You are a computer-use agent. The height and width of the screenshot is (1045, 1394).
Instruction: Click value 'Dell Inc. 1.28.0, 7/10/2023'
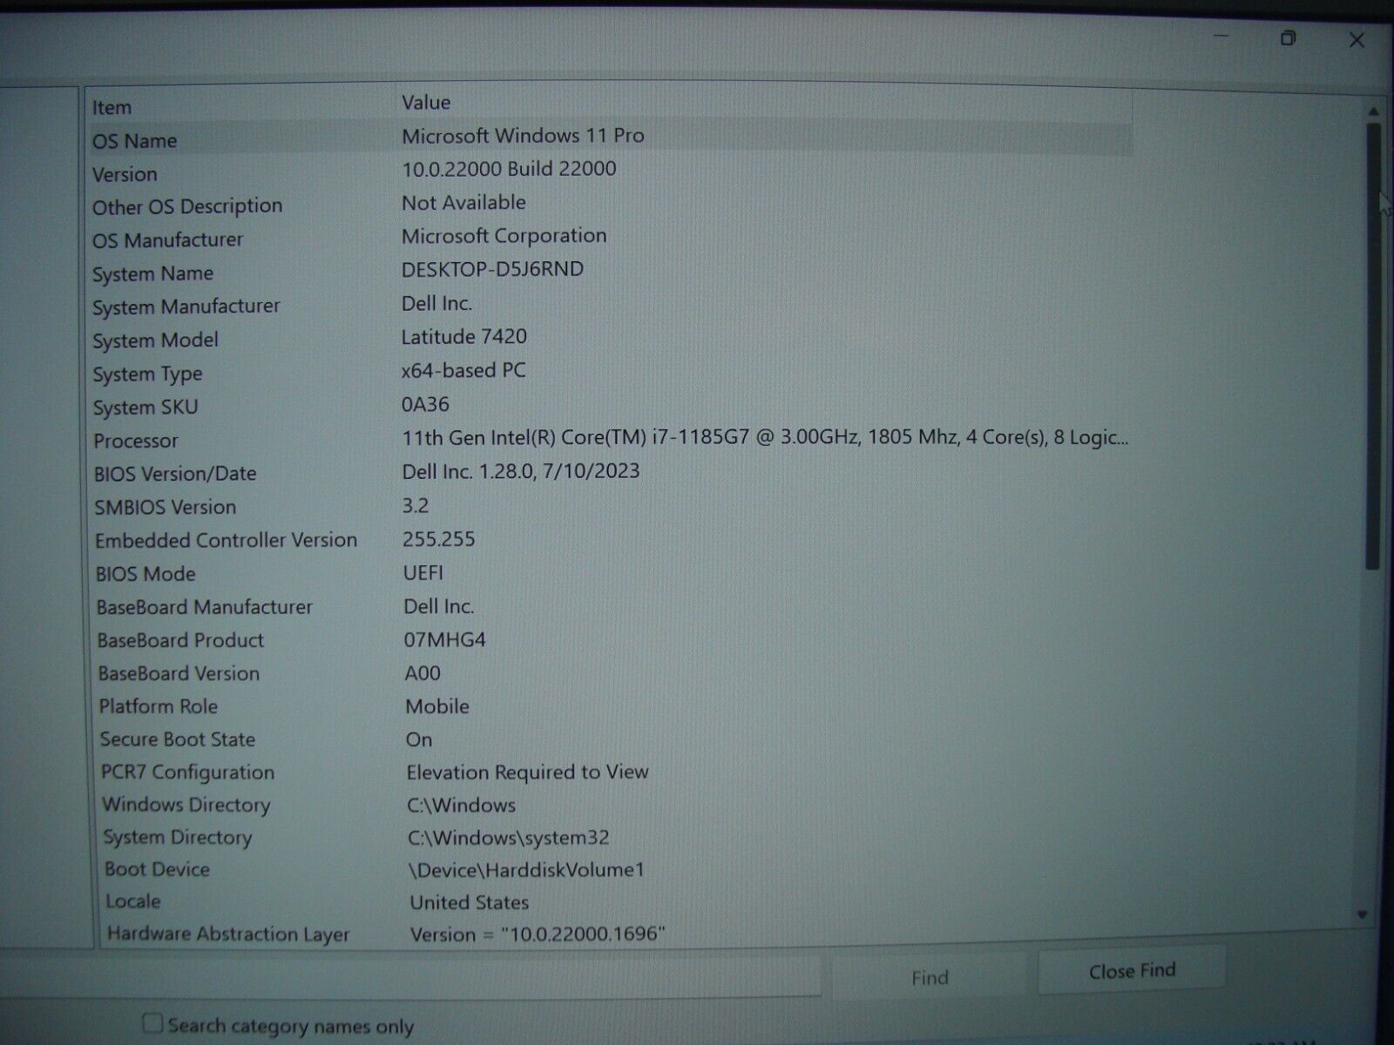tap(521, 471)
